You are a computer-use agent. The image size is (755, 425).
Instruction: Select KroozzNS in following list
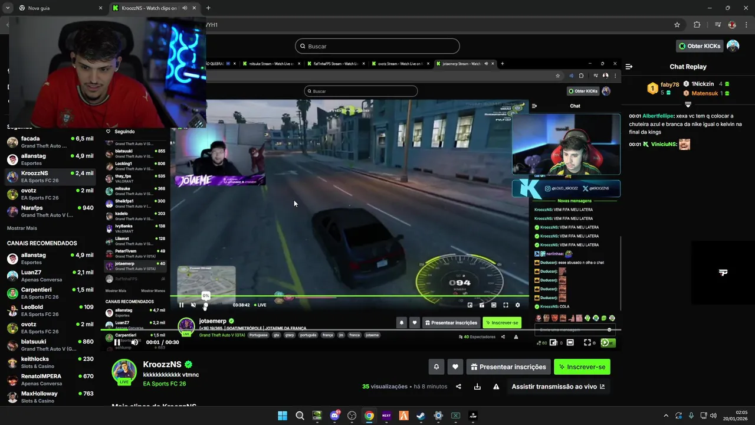tap(50, 176)
